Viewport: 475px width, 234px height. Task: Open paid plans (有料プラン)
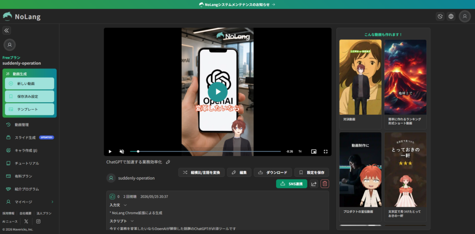pyautogui.click(x=29, y=176)
